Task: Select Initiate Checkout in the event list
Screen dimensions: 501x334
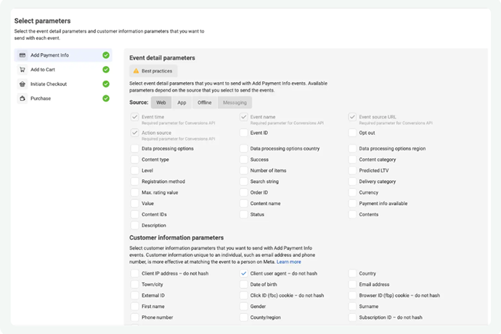Action: 49,84
